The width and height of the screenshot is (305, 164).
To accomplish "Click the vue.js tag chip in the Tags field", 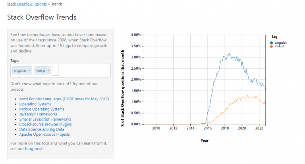I will pos(41,70).
